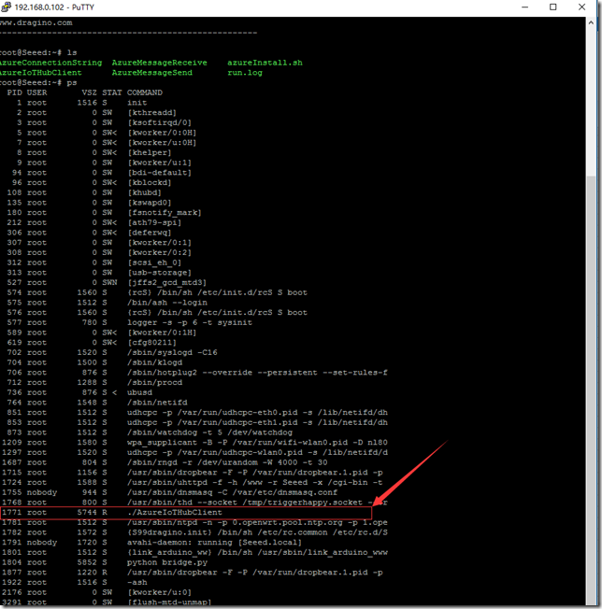
Task: Click the /sbin/rngd command line
Action: 227,462
